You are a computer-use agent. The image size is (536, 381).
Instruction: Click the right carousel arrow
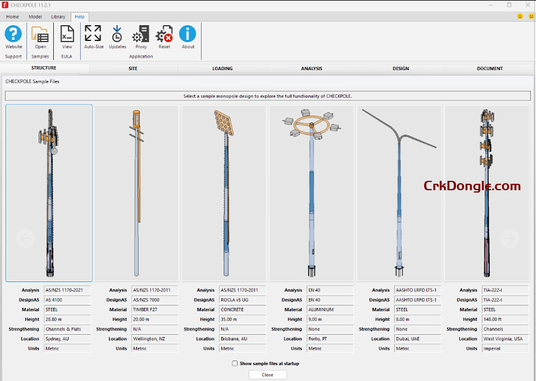click(510, 238)
